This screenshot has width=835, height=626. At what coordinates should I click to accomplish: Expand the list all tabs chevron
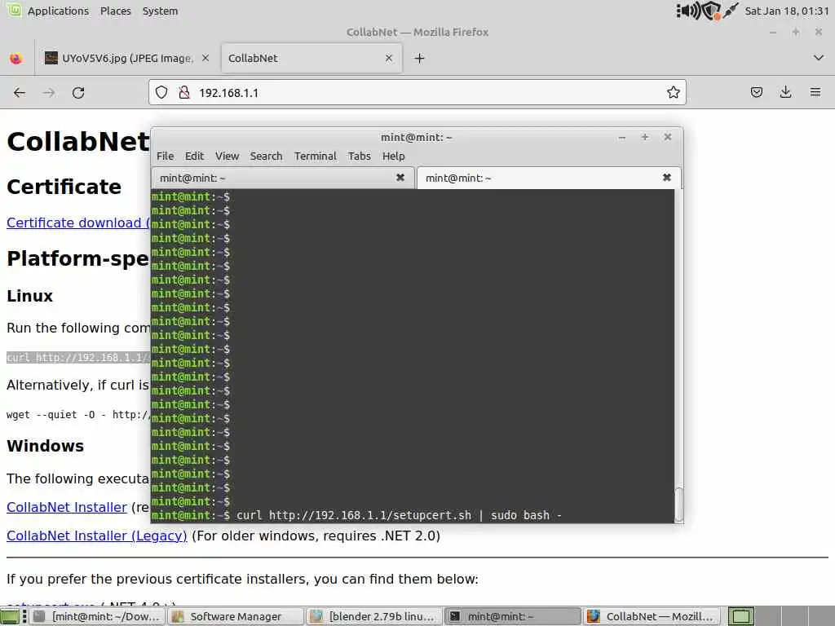click(819, 58)
